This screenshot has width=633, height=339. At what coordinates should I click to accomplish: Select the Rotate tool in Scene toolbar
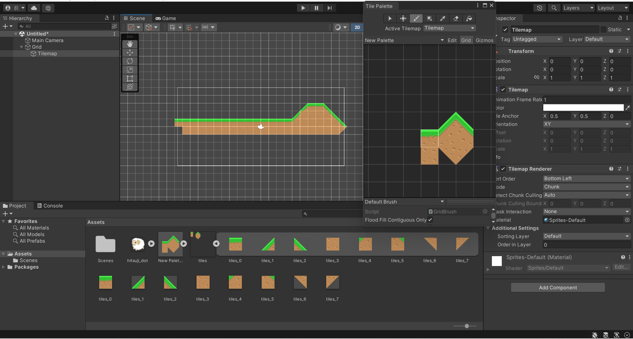130,61
